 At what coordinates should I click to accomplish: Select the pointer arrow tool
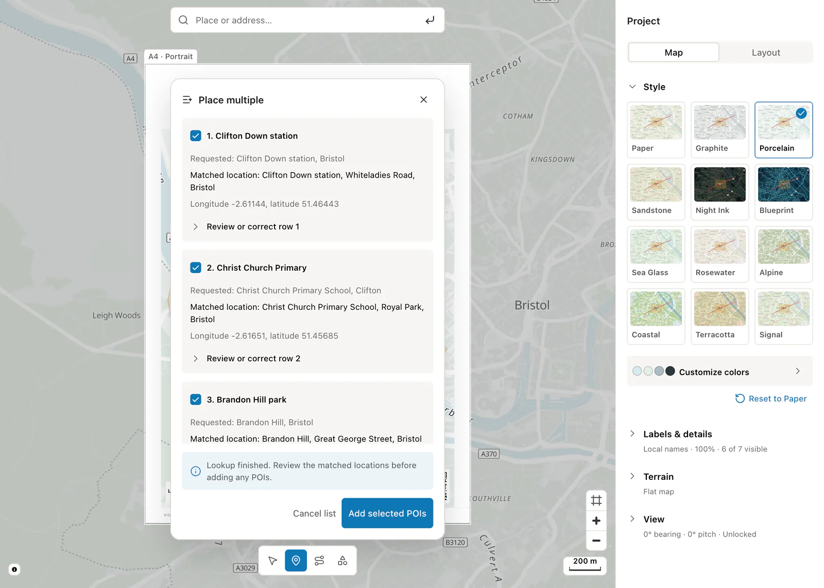tap(272, 561)
